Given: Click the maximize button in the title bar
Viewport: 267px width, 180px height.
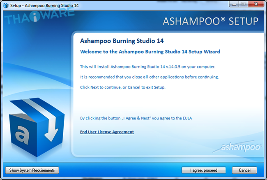Looking at the screenshot, I should point(244,4).
